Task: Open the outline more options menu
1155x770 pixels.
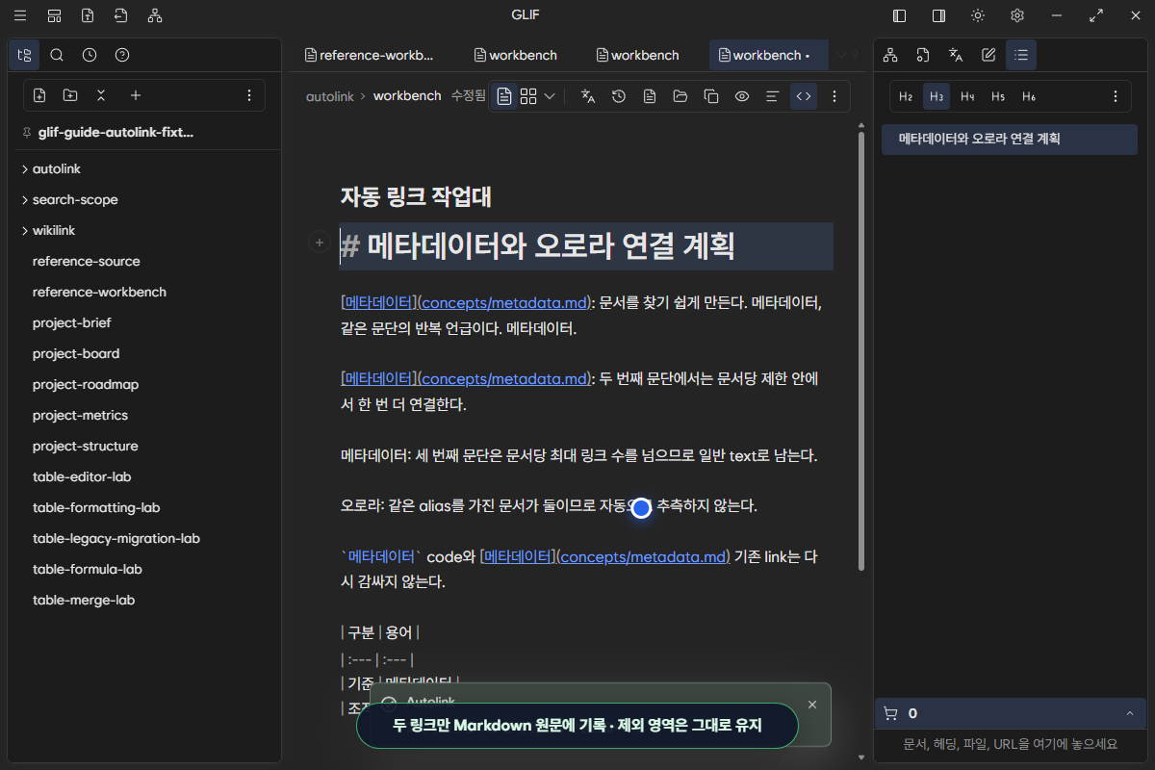Action: pyautogui.click(x=1116, y=96)
